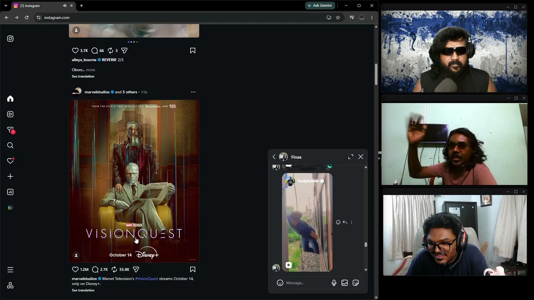Save the marvelstudios post with bookmark
Viewport: 534px width, 300px height.
pos(193,270)
